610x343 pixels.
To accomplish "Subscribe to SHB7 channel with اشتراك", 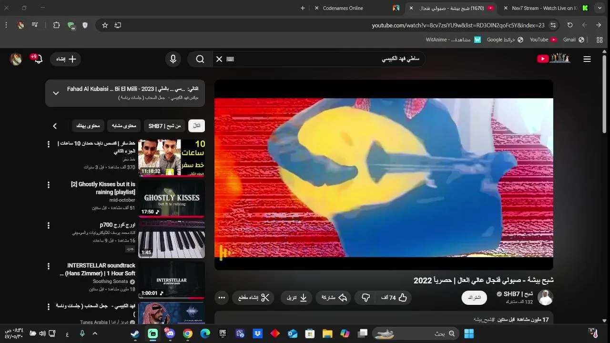I will pos(474,298).
